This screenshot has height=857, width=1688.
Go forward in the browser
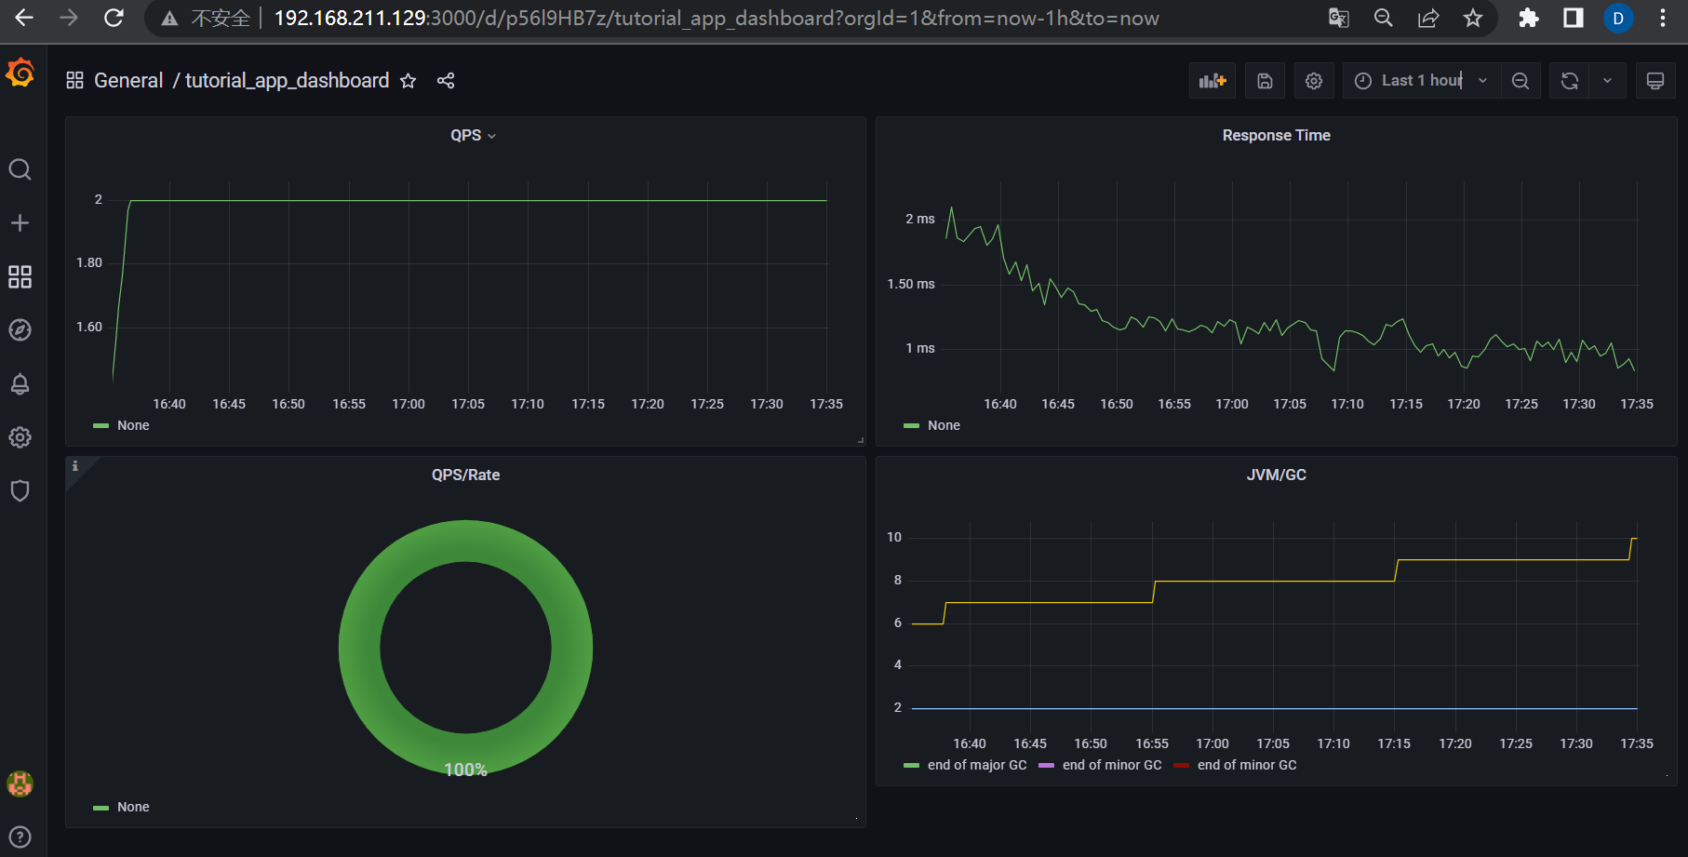(x=69, y=18)
